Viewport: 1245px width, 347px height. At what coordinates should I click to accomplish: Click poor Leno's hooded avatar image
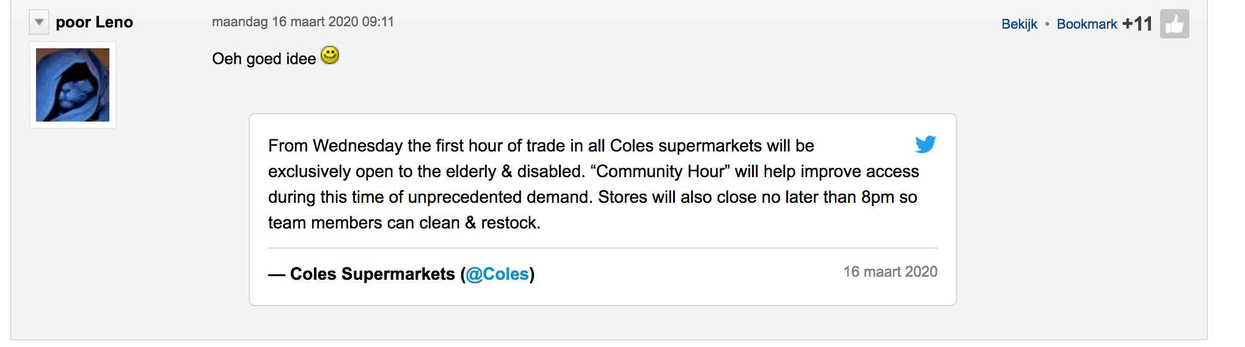(73, 85)
